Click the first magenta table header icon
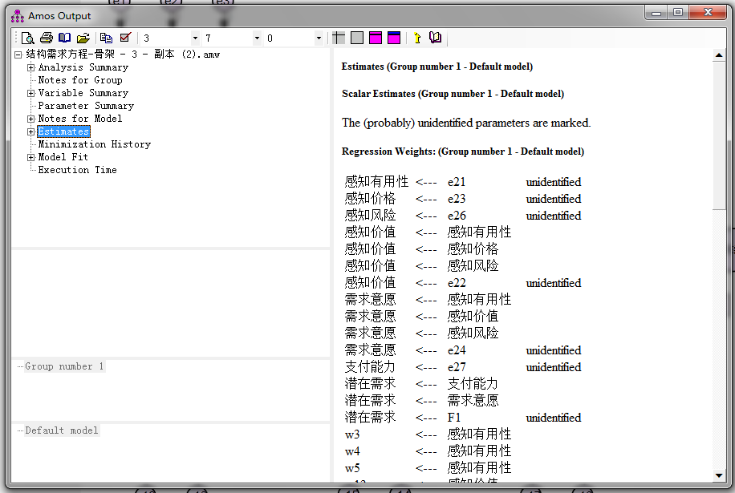This screenshot has width=735, height=493. click(x=376, y=38)
